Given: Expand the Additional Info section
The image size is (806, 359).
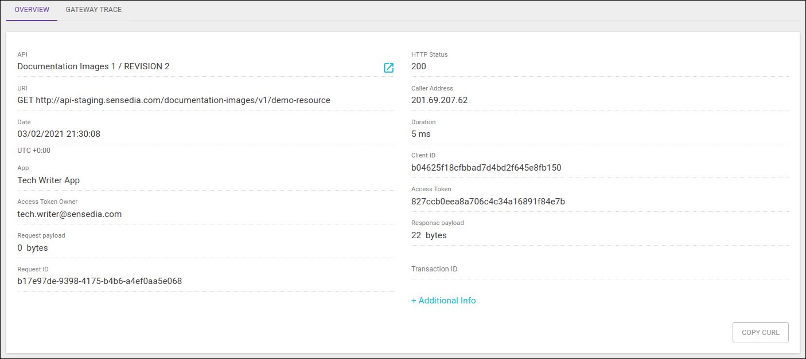Looking at the screenshot, I should (443, 300).
